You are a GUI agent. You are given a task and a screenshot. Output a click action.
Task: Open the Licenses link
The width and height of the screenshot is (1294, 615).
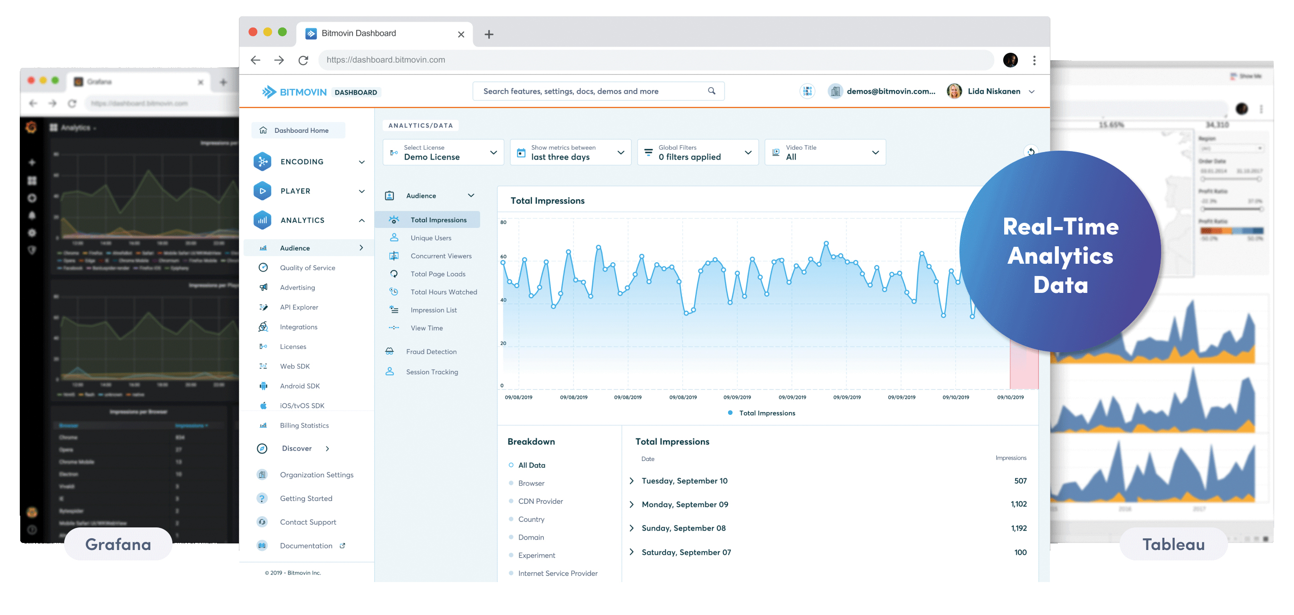pos(293,347)
